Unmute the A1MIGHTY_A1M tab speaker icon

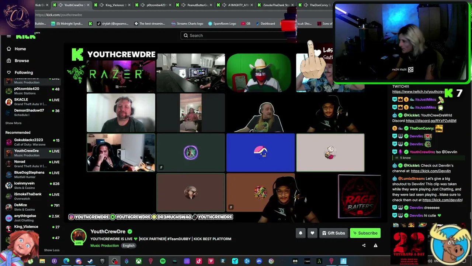tap(225, 5)
